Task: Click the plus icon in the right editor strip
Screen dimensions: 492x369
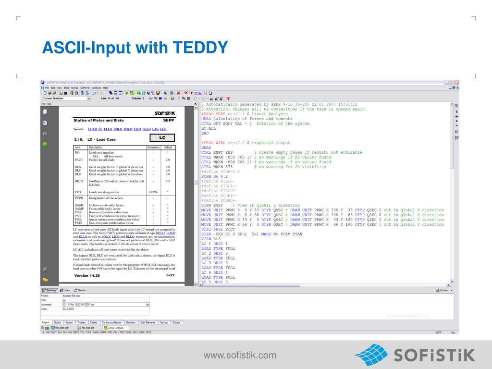Action: coord(456,121)
